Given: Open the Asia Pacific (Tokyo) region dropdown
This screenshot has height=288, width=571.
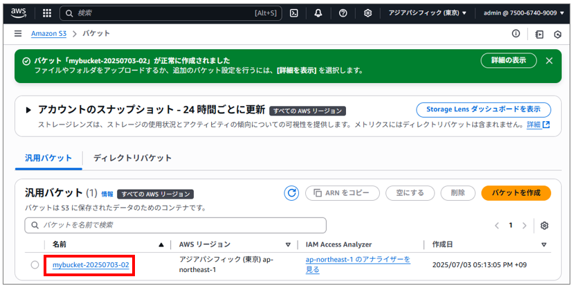Looking at the screenshot, I should coord(427,13).
